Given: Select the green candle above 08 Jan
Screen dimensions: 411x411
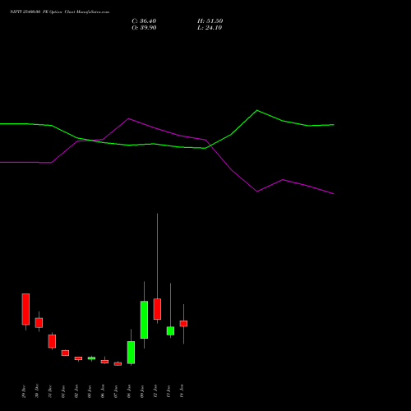Looking at the screenshot, I should (131, 353).
